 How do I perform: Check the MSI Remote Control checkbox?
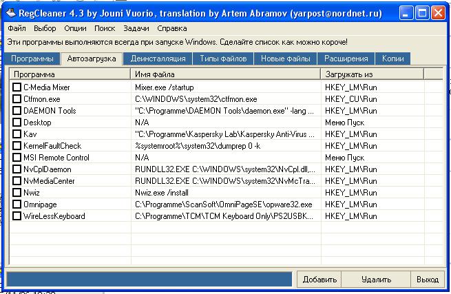tap(17, 158)
